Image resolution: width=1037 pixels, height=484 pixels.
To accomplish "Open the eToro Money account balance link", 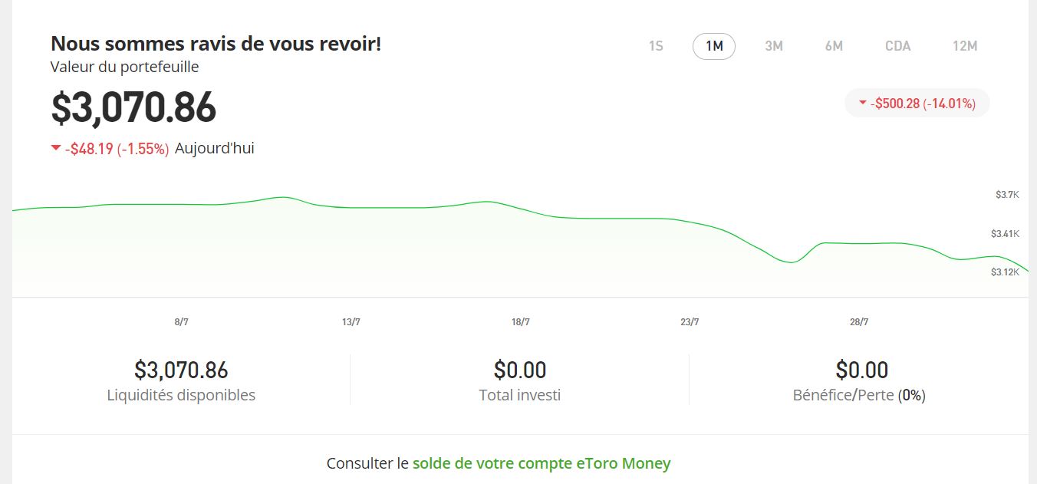I will pyautogui.click(x=542, y=463).
